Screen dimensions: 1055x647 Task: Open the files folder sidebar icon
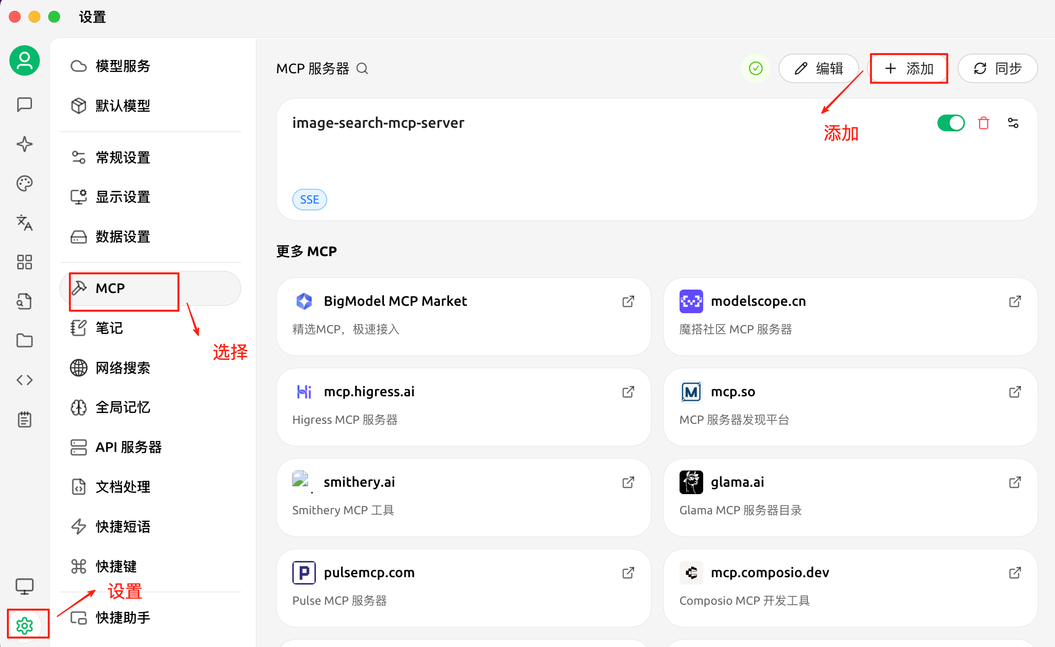click(25, 341)
